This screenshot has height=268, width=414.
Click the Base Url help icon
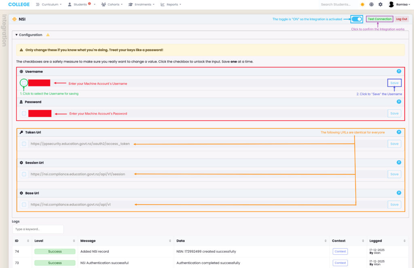point(399,193)
